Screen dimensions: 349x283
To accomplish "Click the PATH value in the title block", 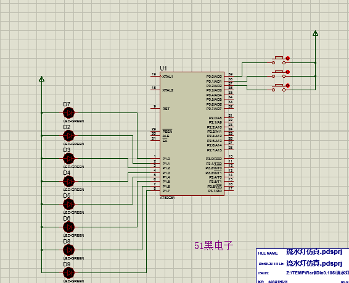I will point(318,273).
